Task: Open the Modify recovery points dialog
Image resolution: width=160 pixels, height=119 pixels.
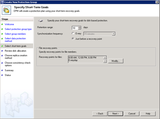Action: point(116,61)
